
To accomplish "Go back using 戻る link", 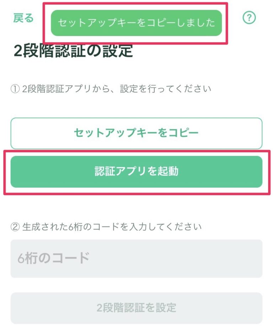I will tap(23, 18).
